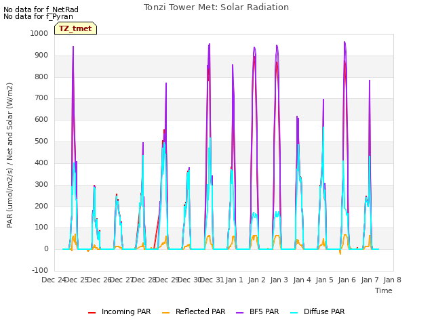Screen dimensions: 434x325
Task: Click the Dec 24 x-axis tick label
Action: pyautogui.click(x=54, y=280)
